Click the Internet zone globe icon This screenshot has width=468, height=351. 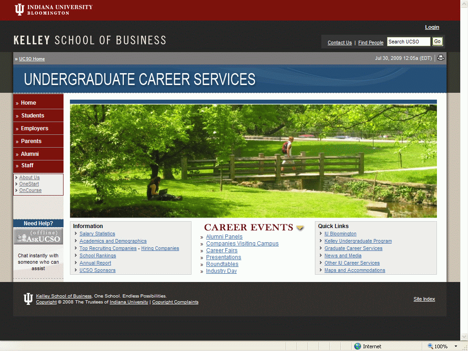pyautogui.click(x=357, y=346)
